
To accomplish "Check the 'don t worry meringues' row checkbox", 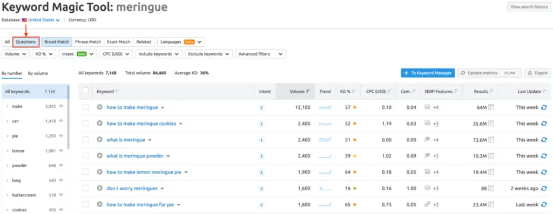I will (x=85, y=188).
